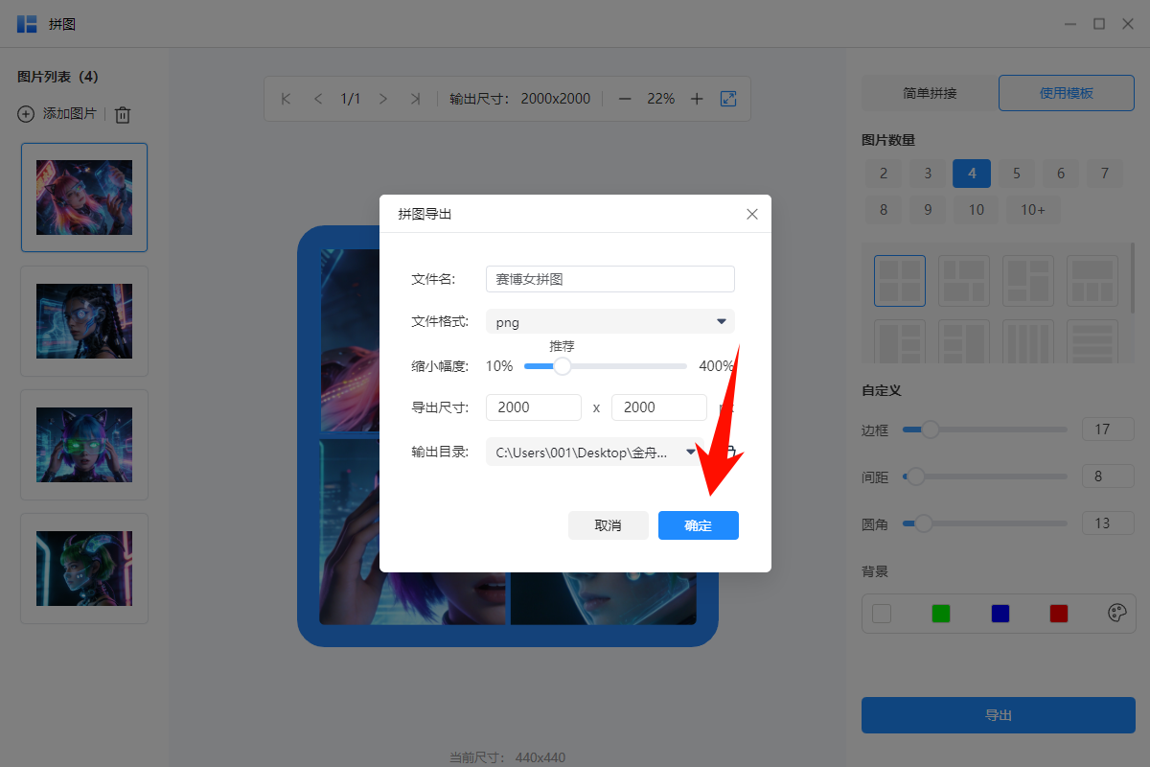Jump to last page using the arrow icon
Screen dimensions: 1150x767
tap(415, 98)
